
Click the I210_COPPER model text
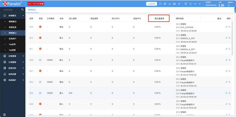click(187, 27)
